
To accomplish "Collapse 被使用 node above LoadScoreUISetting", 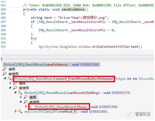I will [x=10, y=88].
